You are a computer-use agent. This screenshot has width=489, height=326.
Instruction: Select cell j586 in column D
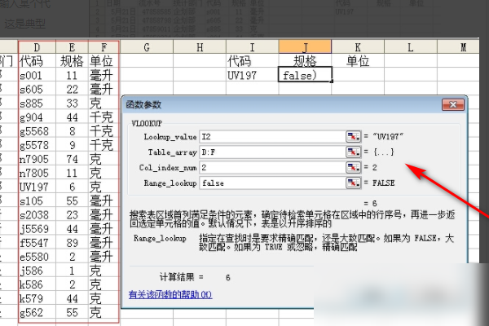pos(37,271)
